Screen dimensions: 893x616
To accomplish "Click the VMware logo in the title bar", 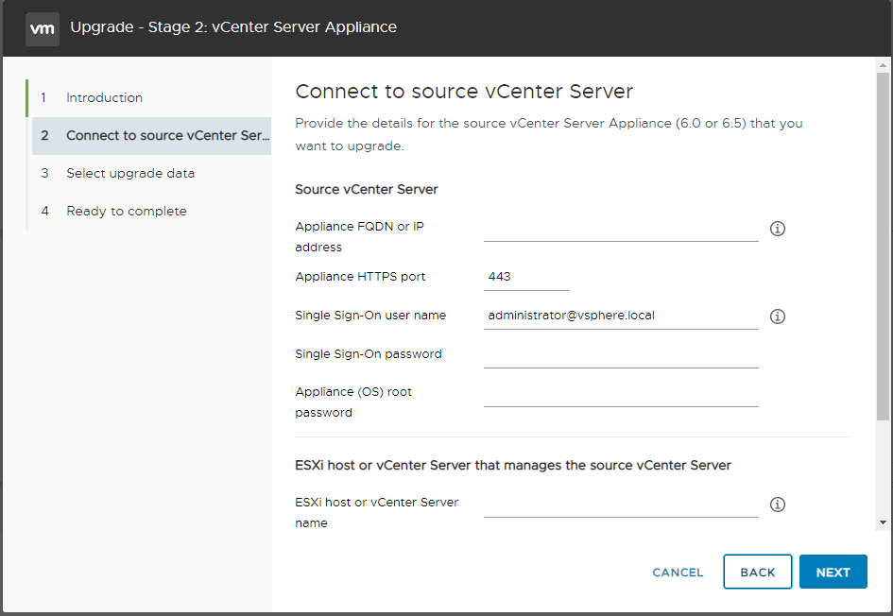I will (x=42, y=28).
